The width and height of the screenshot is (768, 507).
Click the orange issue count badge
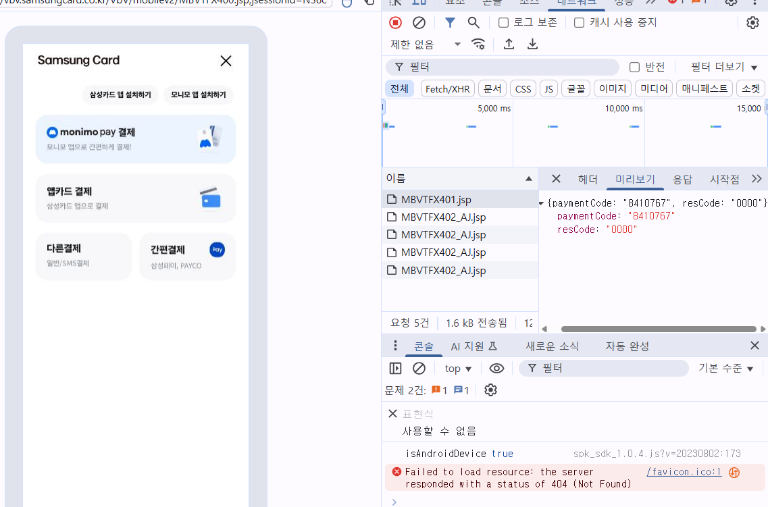(439, 390)
